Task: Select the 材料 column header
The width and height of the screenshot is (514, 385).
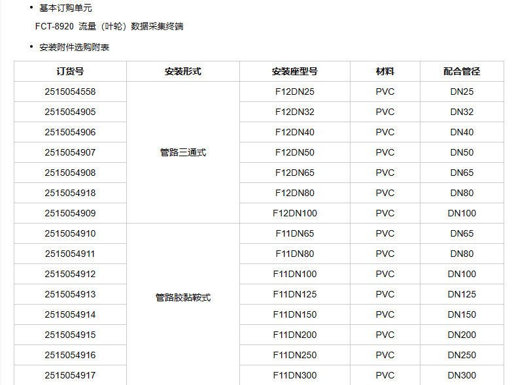Action: pyautogui.click(x=385, y=71)
